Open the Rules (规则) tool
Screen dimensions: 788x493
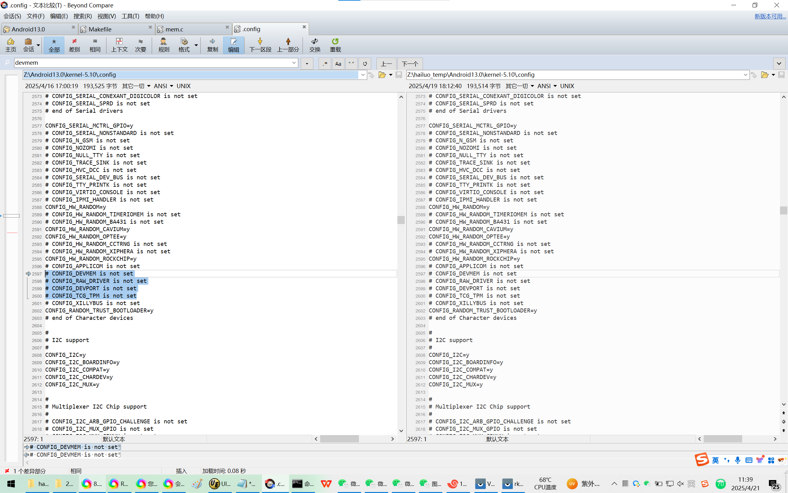163,45
